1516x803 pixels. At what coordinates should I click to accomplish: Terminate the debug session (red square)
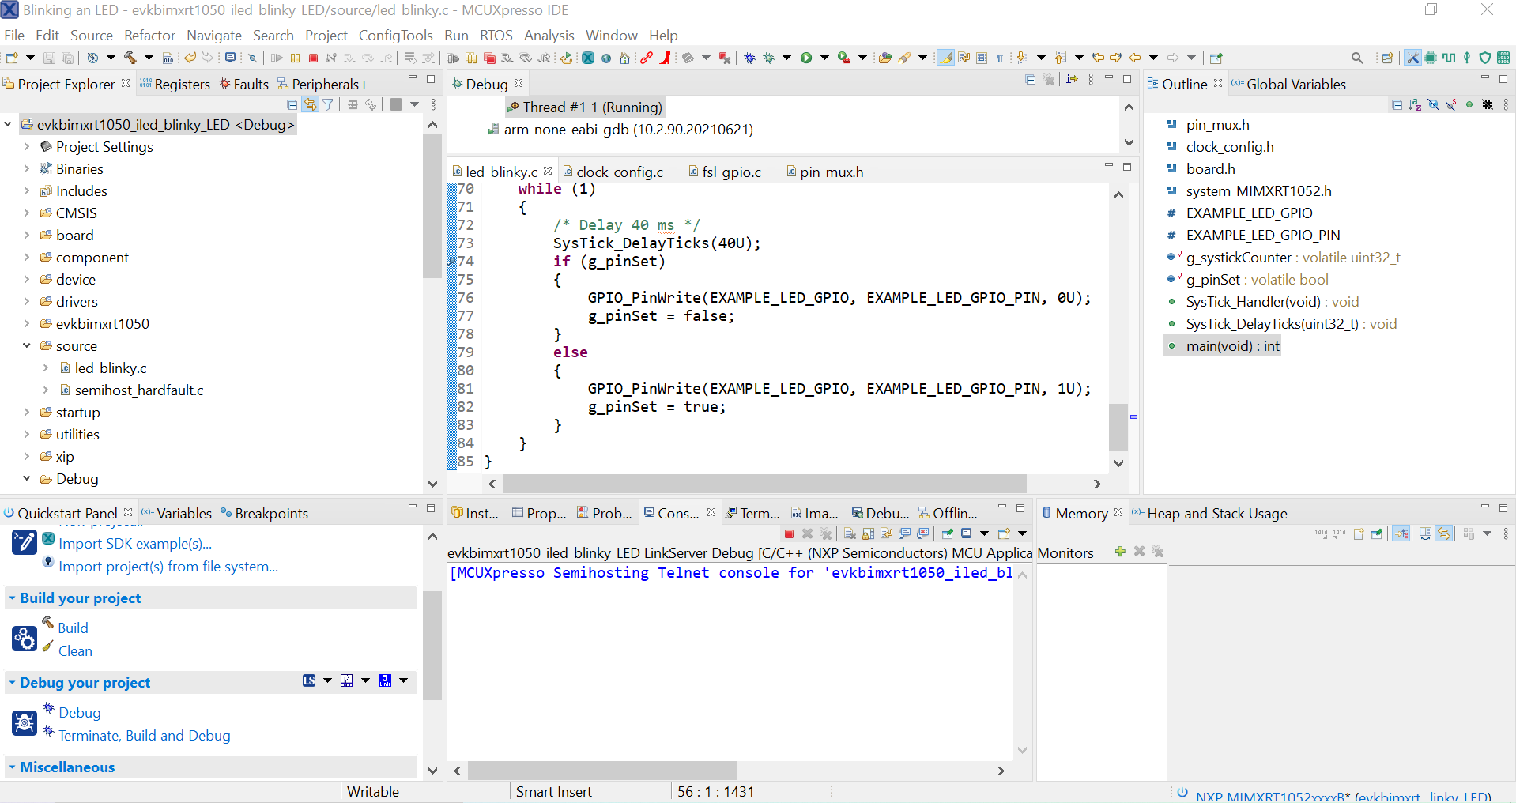tap(314, 58)
